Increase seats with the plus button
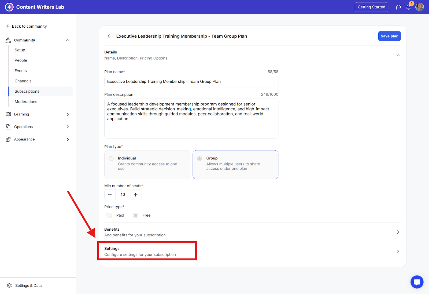Image resolution: width=429 pixels, height=294 pixels. pyautogui.click(x=136, y=195)
